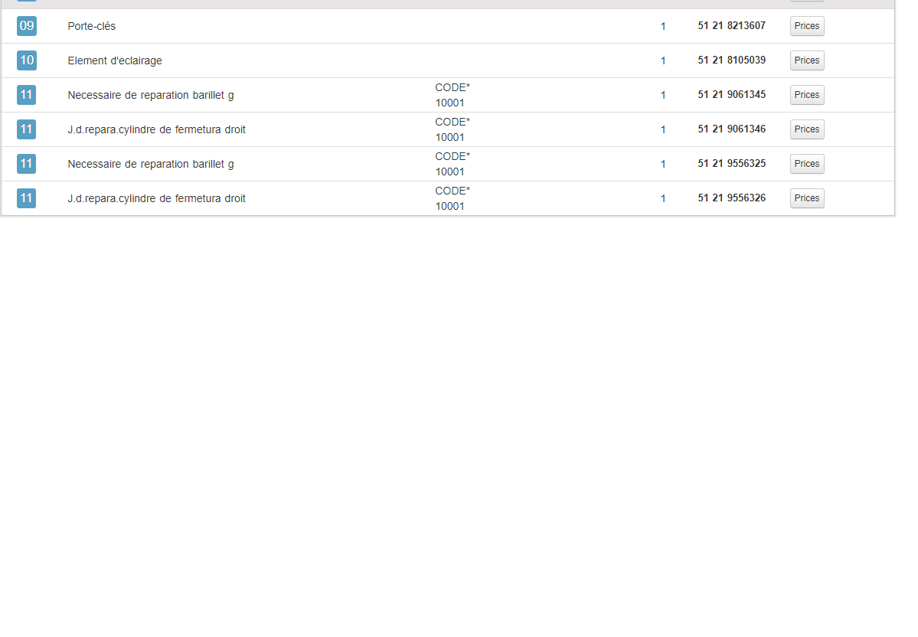The width and height of the screenshot is (918, 637).
Task: Open Prices for Porte-clés
Action: coord(806,26)
